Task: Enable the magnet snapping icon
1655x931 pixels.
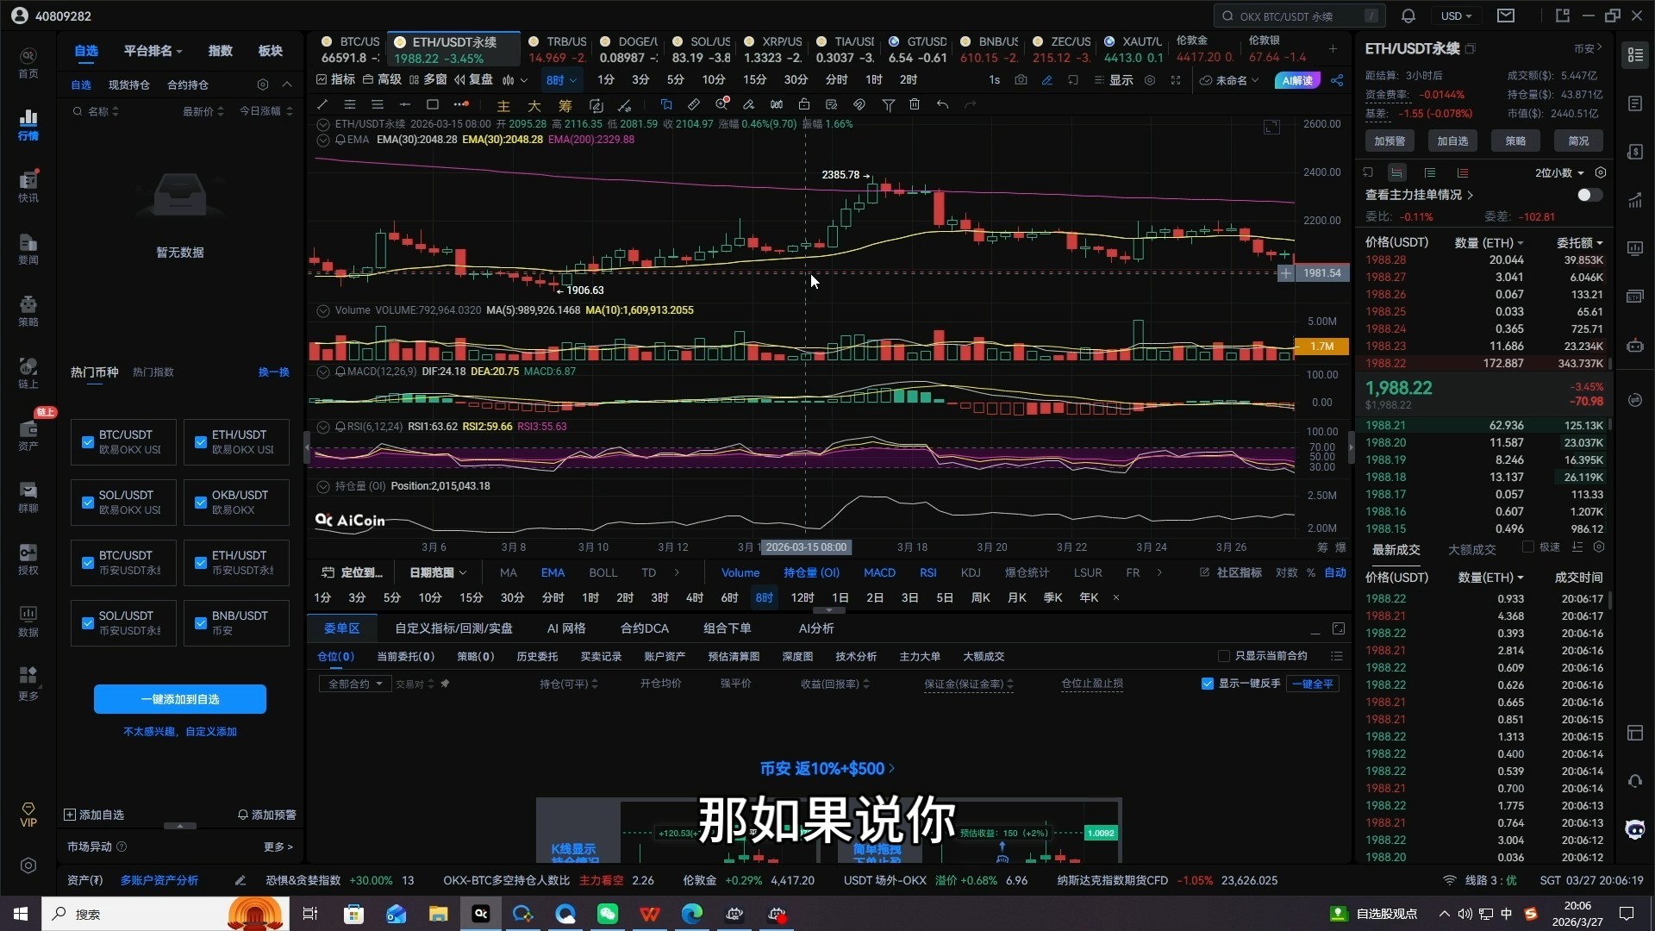Action: [x=859, y=104]
